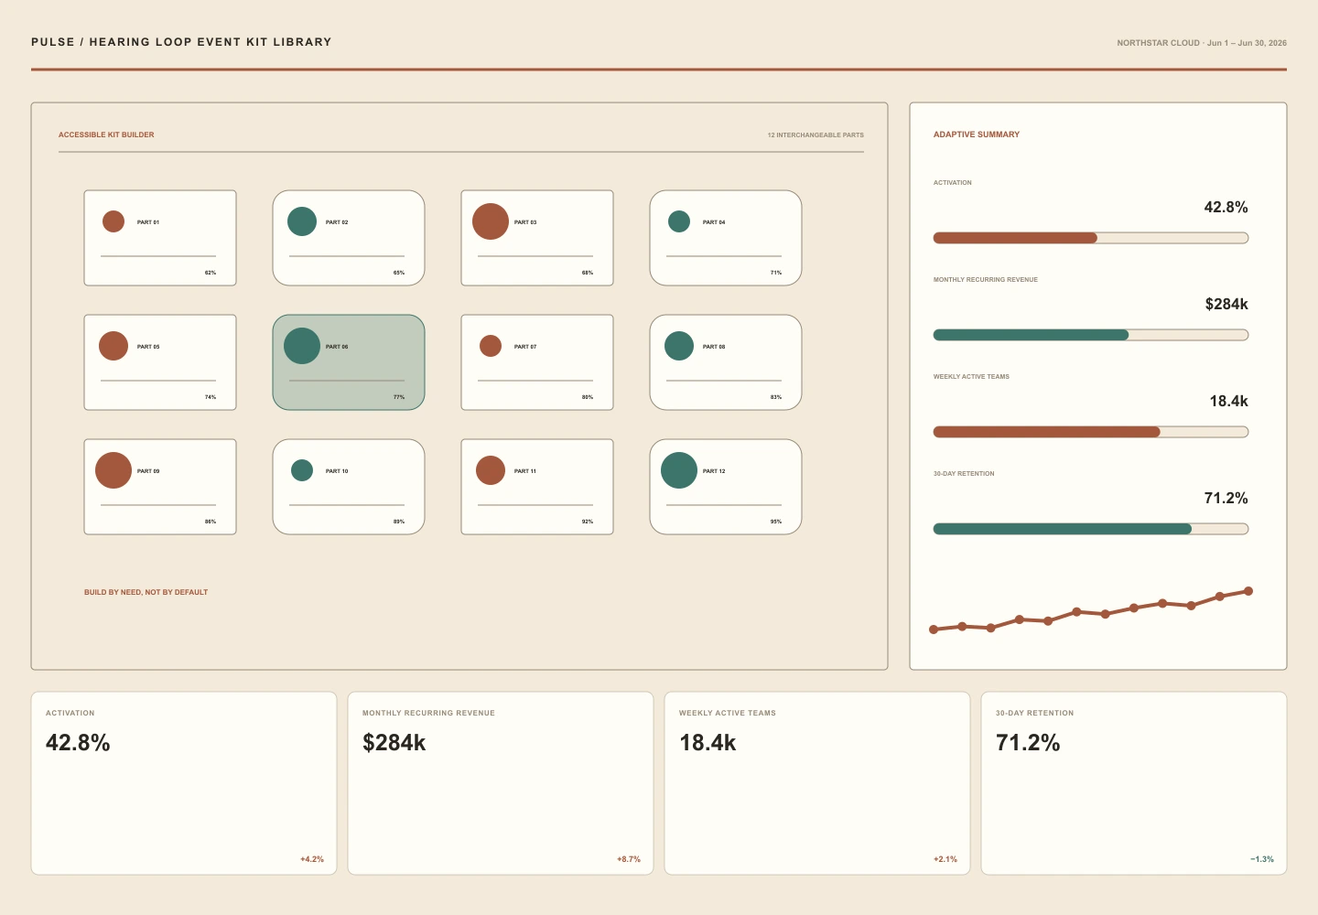Screen dimensions: 1318x915
Task: Click the green circle icon on PART 02
Action: (302, 221)
